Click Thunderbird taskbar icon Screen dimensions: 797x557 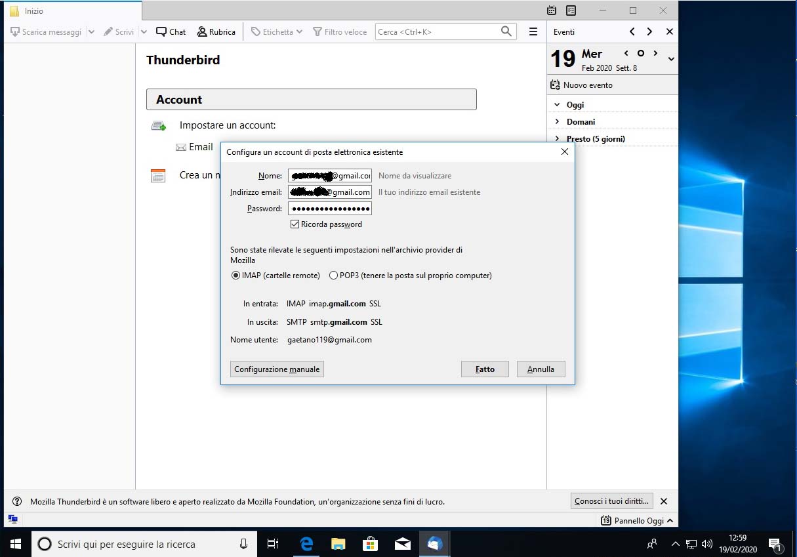pyautogui.click(x=435, y=544)
